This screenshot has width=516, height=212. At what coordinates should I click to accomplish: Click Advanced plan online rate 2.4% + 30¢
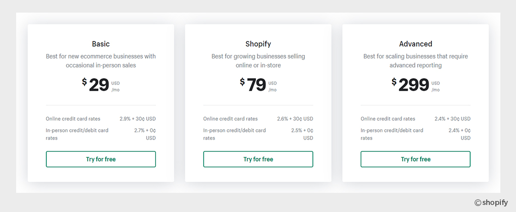coord(453,119)
